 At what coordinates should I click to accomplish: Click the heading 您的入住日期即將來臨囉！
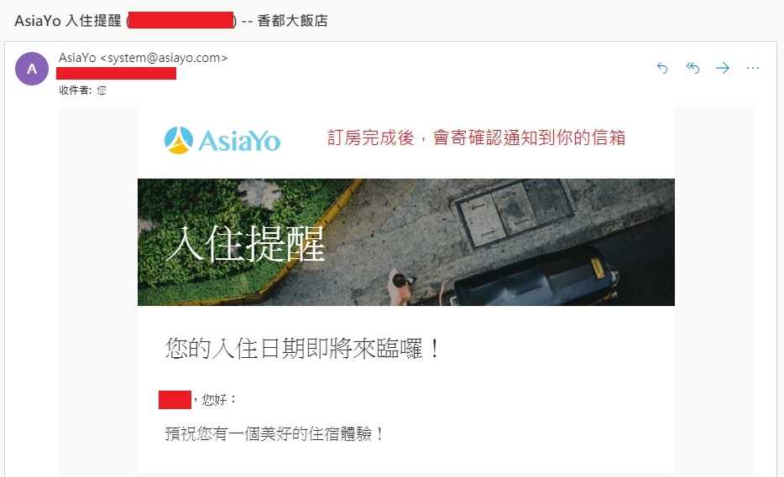click(302, 348)
